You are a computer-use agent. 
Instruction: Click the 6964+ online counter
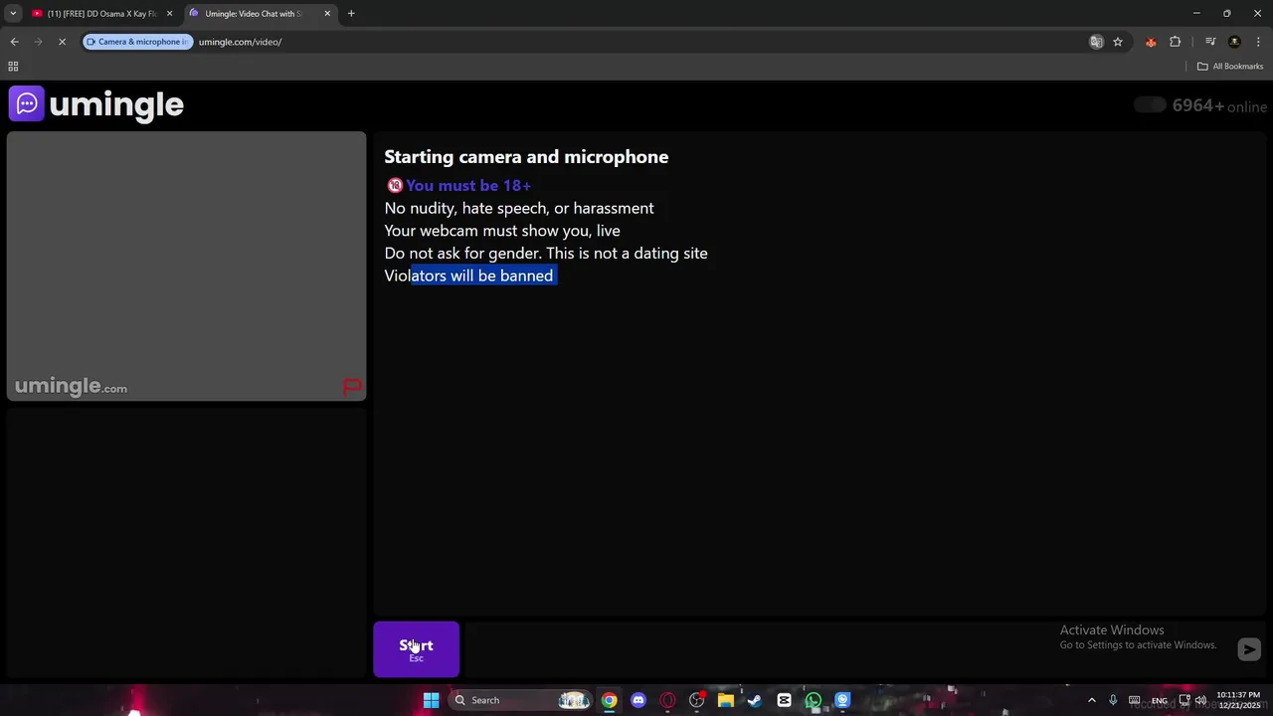(x=1219, y=106)
